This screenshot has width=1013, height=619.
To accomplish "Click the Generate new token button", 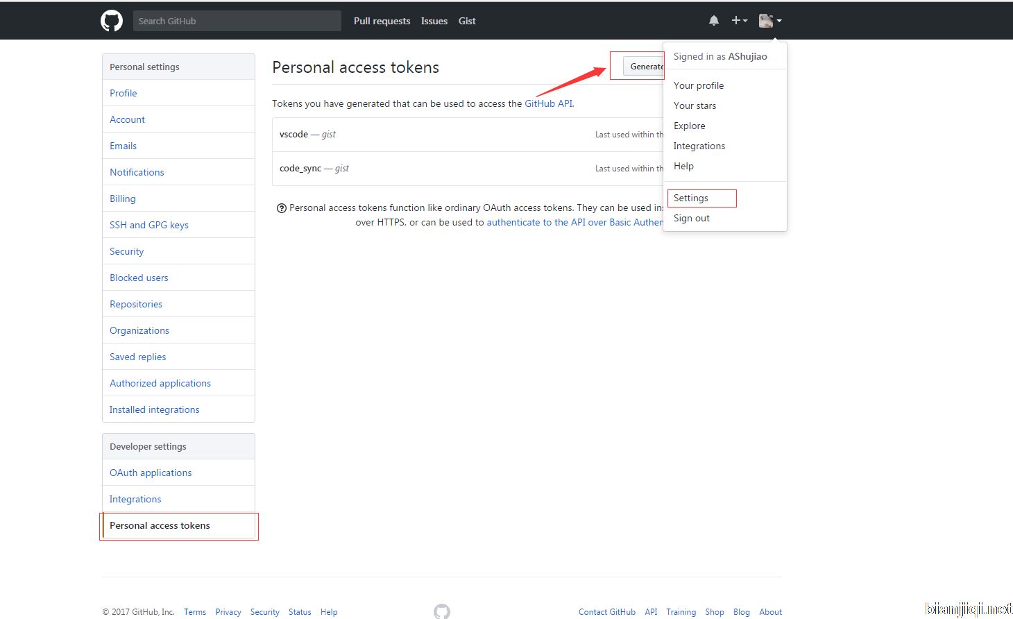I will 644,67.
